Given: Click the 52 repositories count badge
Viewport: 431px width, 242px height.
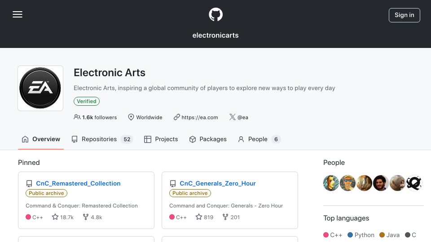Looking at the screenshot, I should [x=127, y=139].
